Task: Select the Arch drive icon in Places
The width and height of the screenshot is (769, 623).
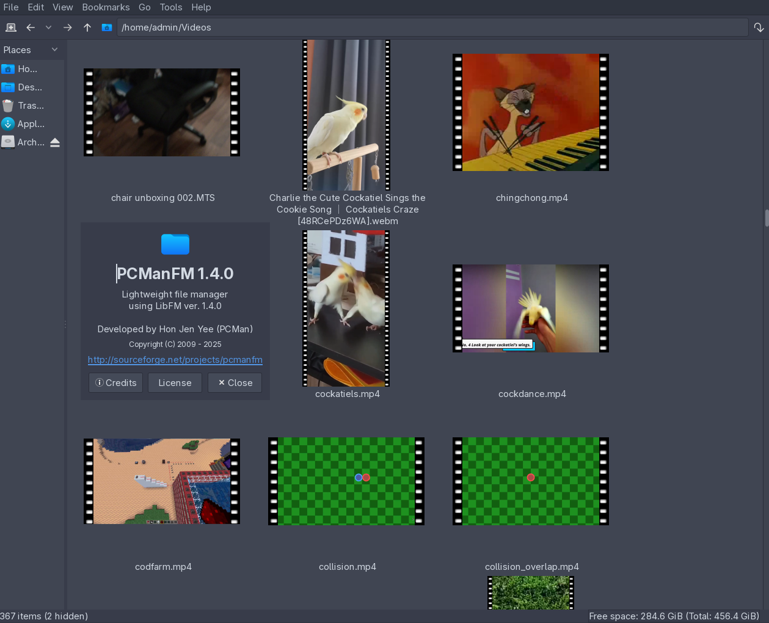Action: 8,142
